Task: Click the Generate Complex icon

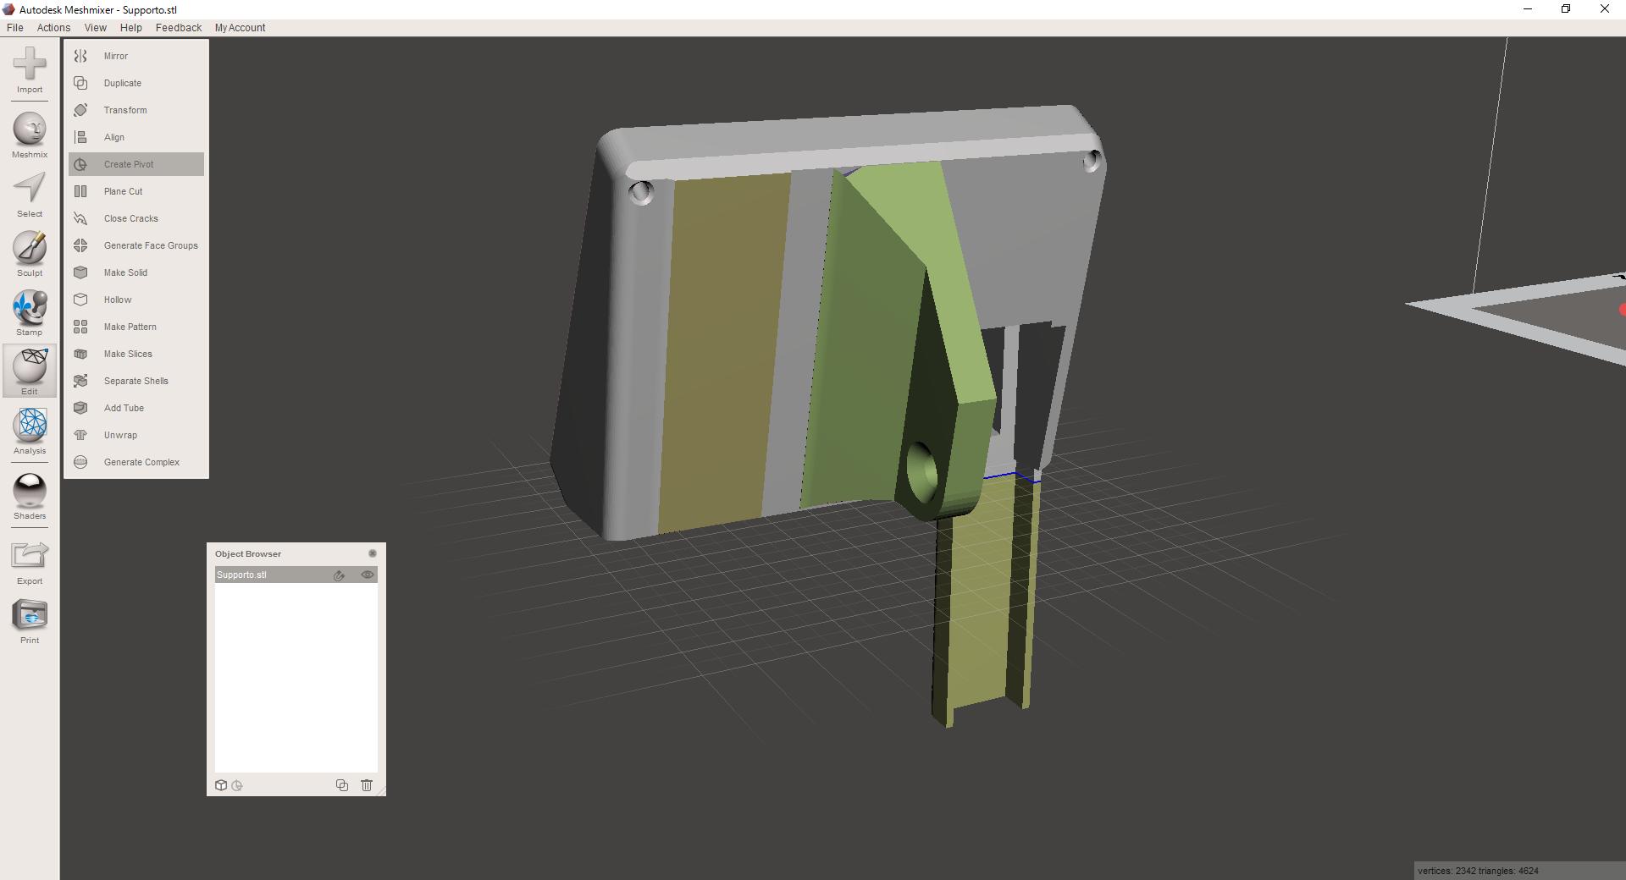Action: 80,462
